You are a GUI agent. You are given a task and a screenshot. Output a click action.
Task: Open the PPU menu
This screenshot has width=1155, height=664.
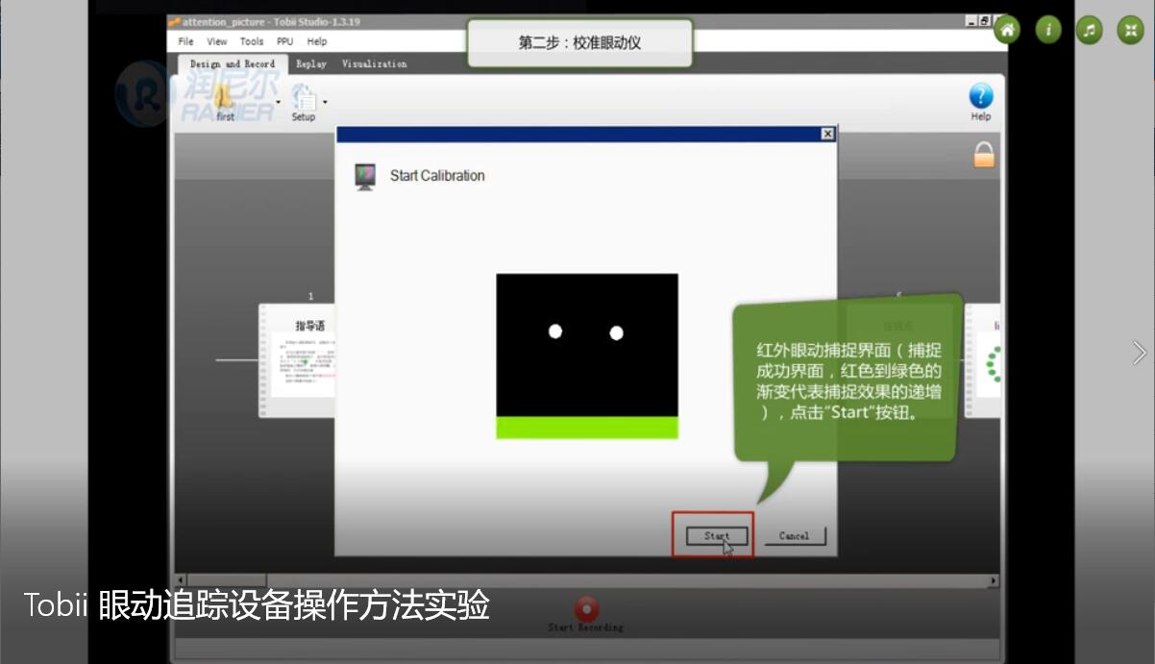[x=284, y=41]
